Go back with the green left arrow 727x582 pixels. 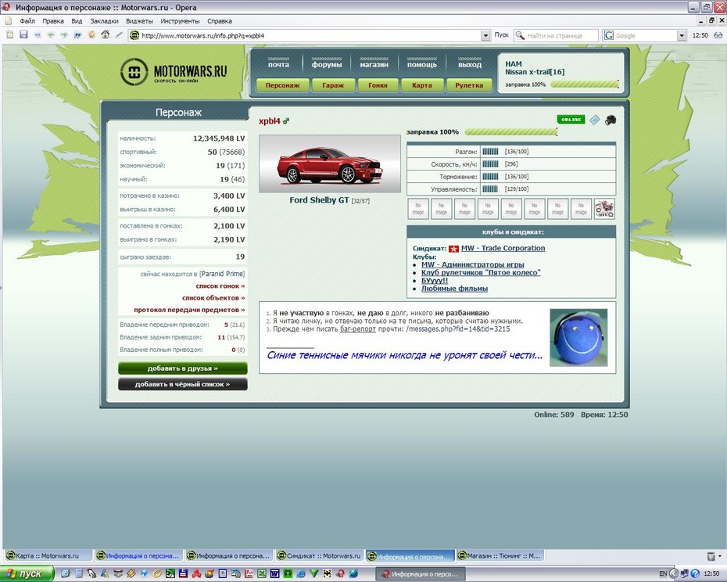click(x=51, y=34)
